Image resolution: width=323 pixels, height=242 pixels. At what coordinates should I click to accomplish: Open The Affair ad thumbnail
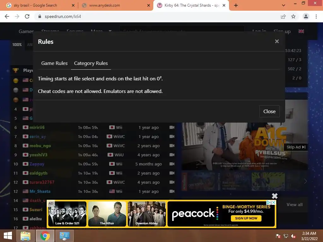107,214
